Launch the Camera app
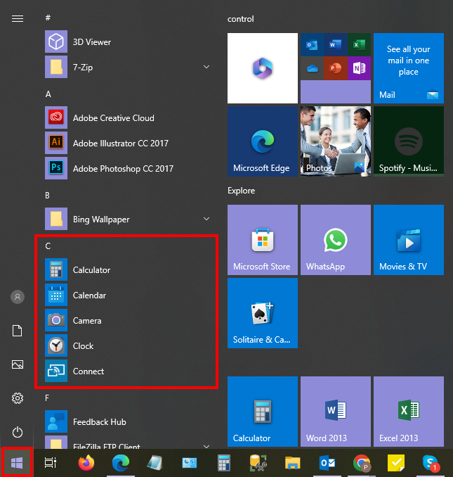The image size is (453, 477). click(127, 320)
